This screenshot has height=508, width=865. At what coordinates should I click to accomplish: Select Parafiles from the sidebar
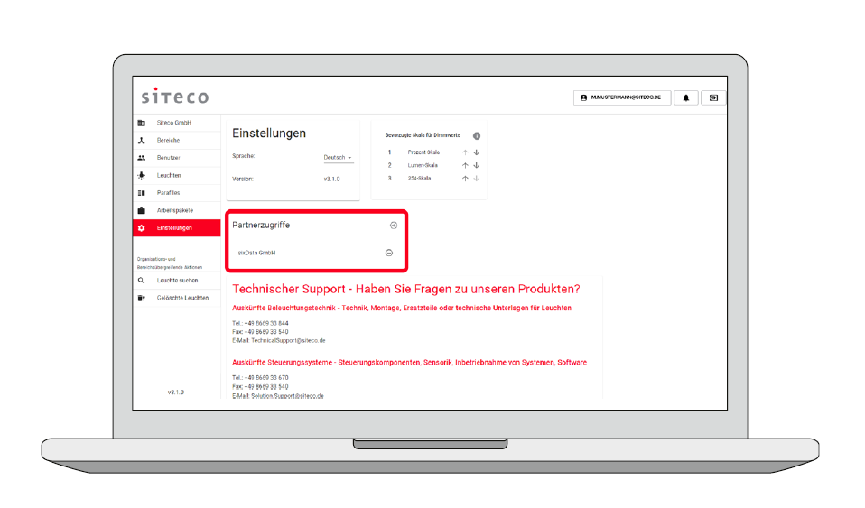[169, 193]
